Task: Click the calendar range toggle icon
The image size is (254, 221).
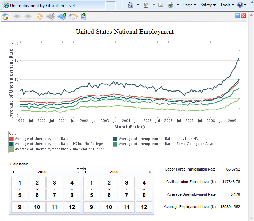Action: click(81, 169)
